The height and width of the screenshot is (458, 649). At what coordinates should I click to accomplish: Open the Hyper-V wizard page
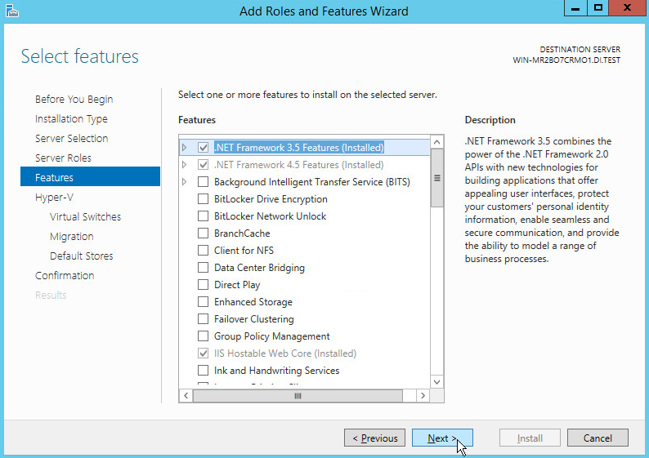(54, 197)
